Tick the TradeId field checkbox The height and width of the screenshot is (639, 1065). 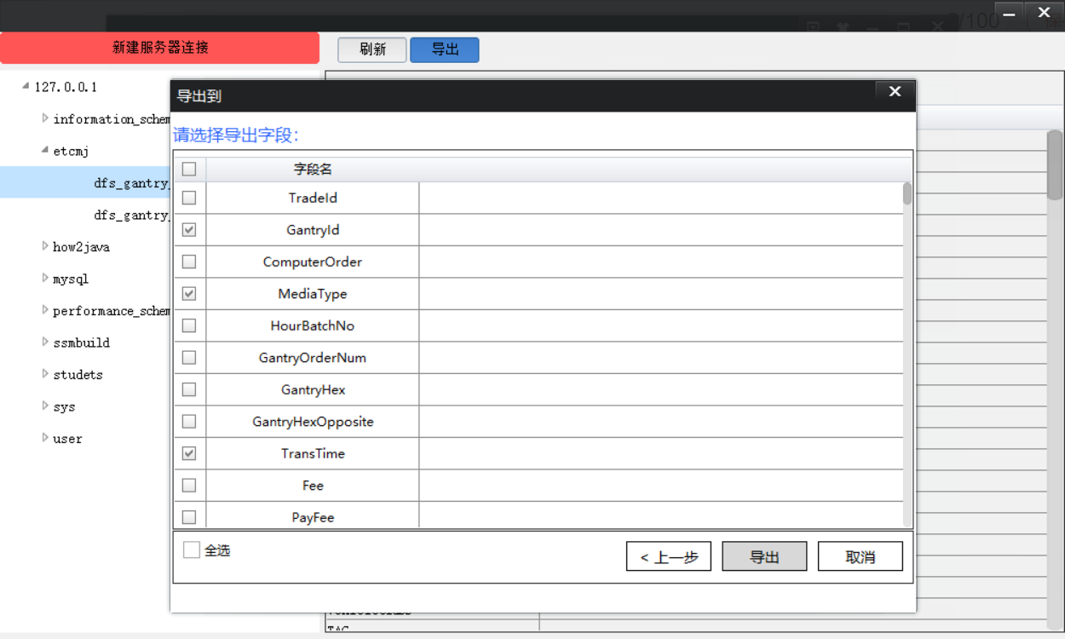[189, 198]
